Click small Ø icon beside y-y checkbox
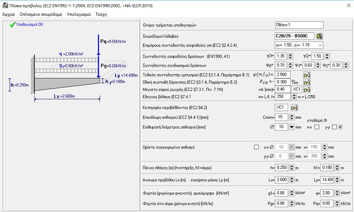354x212 pixels. [340, 127]
